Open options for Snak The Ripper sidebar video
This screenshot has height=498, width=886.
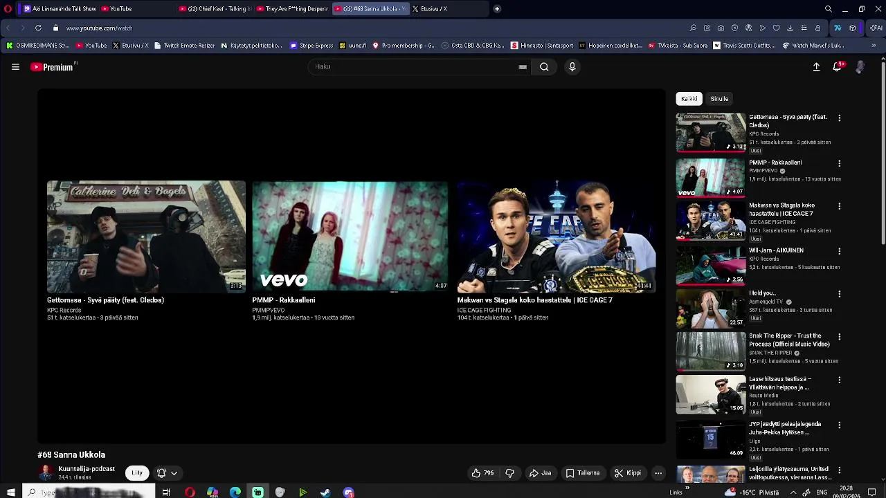click(839, 337)
